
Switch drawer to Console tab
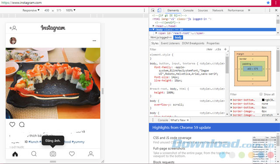pyautogui.click(x=163, y=120)
